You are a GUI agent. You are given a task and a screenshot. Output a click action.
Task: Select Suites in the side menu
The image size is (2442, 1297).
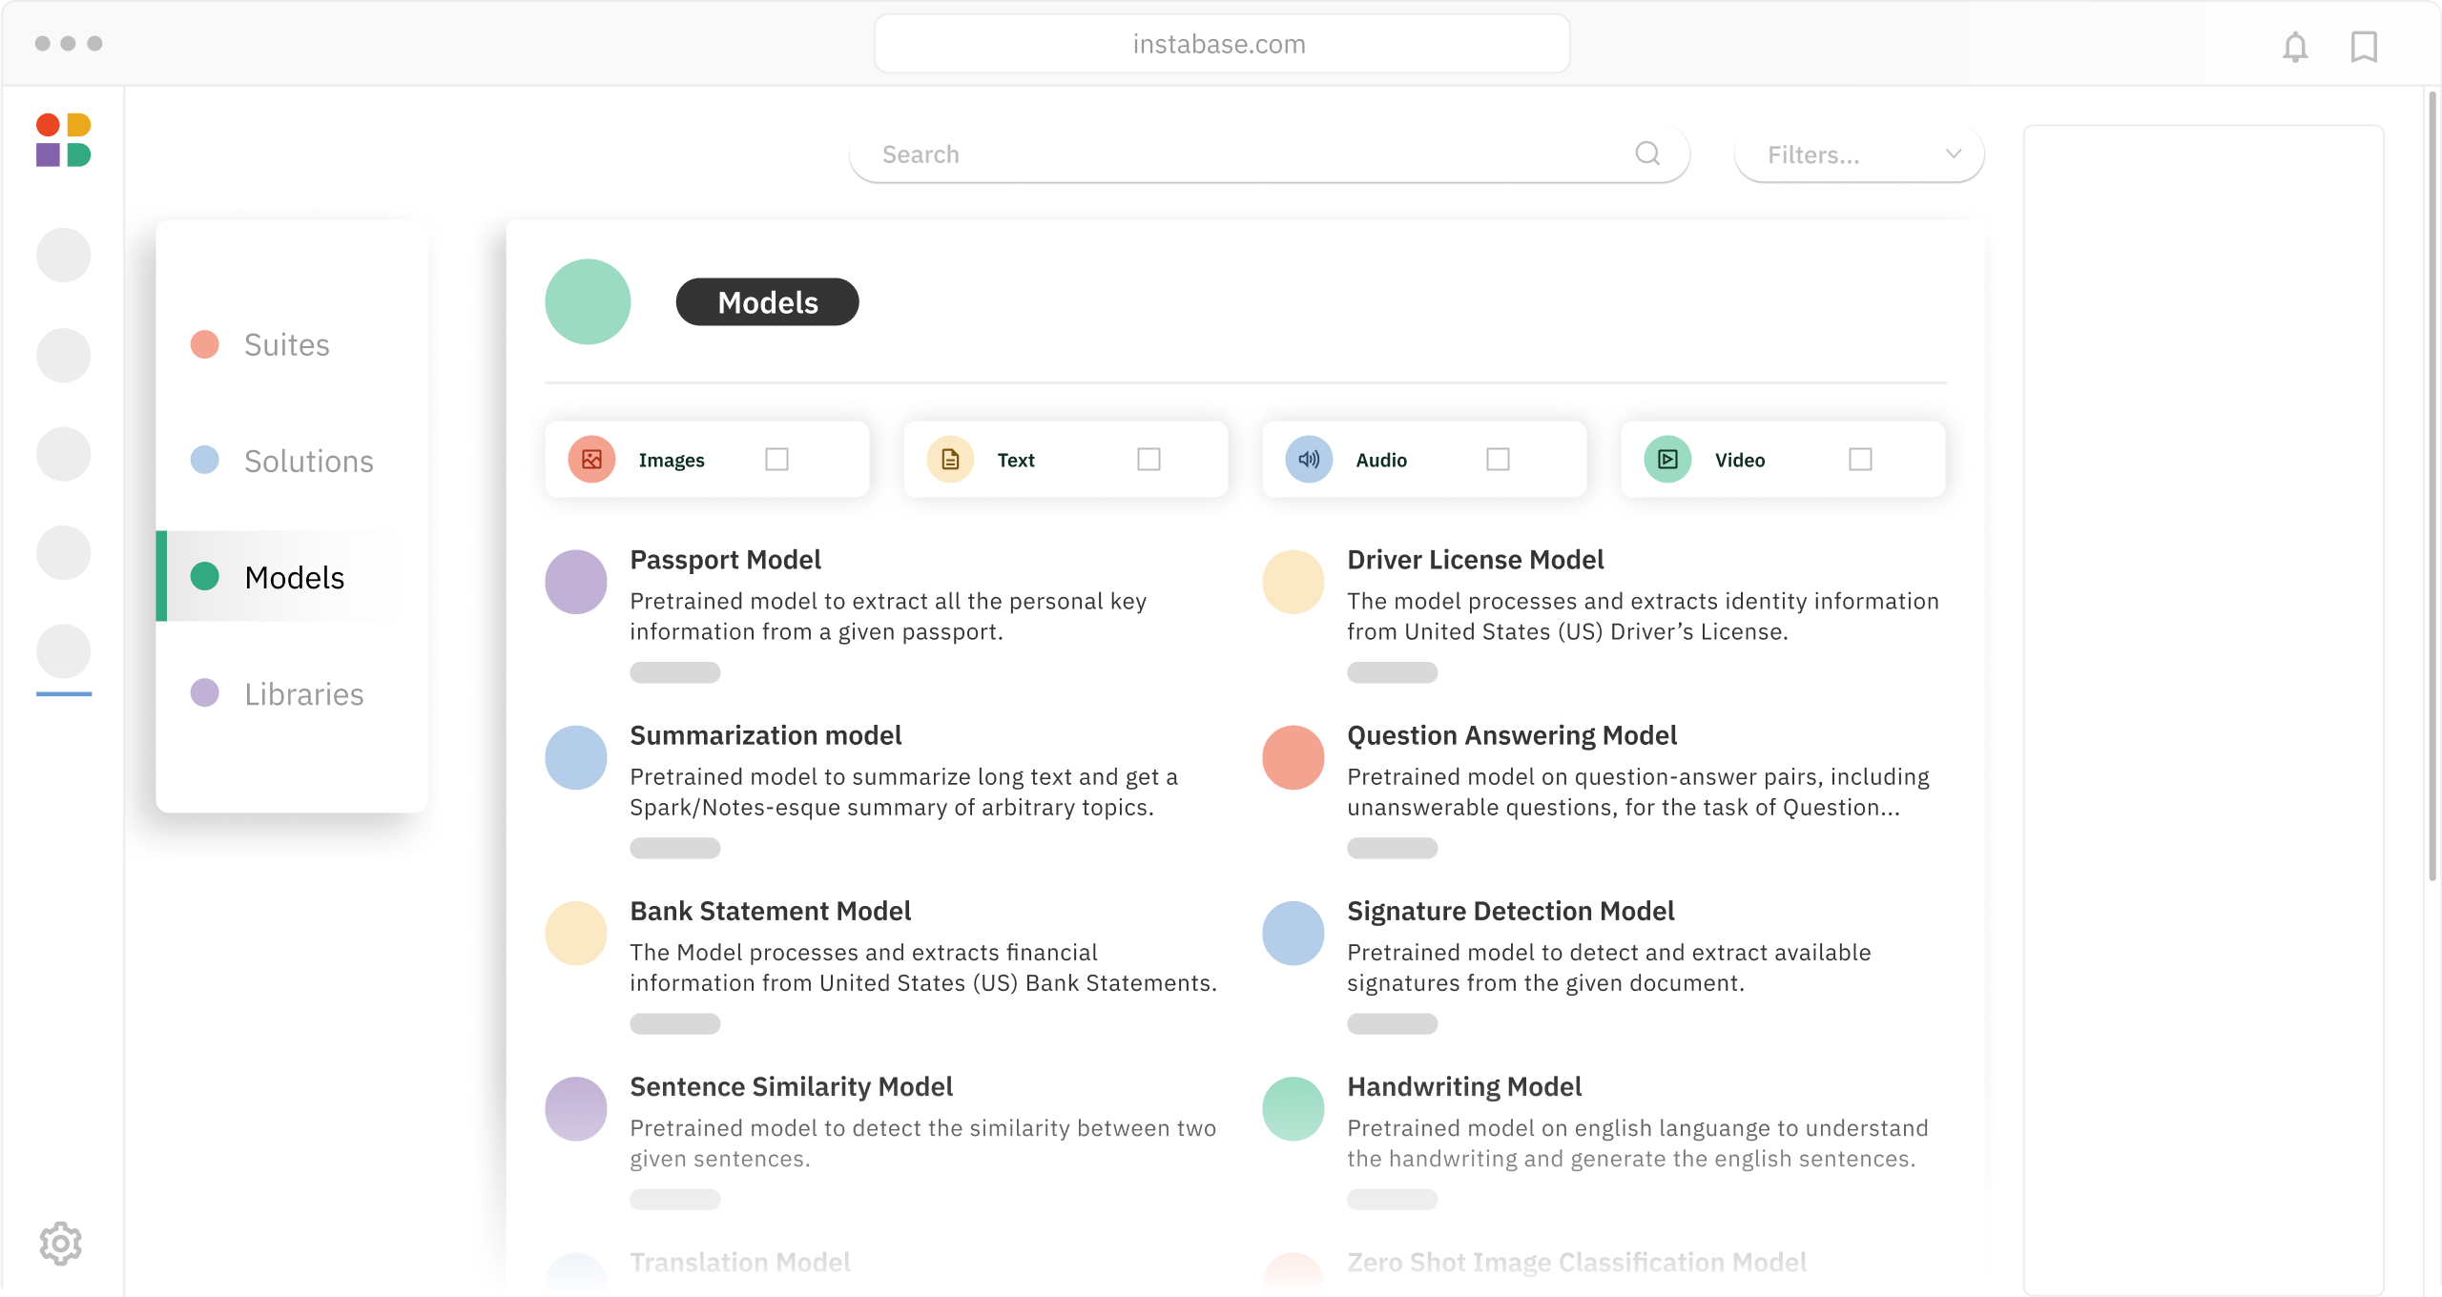click(286, 344)
